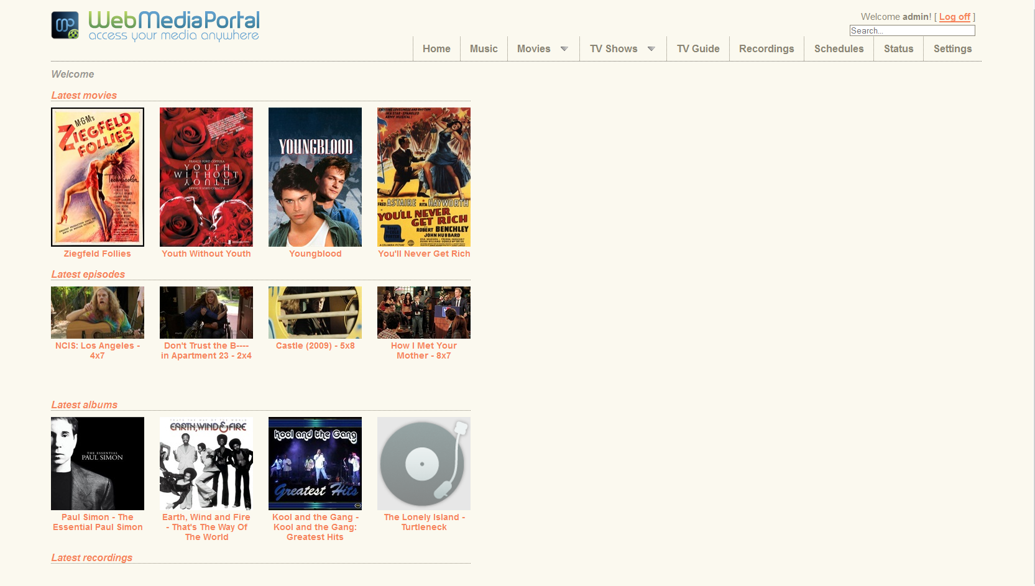Open the You'll Never Get Rich poster
Screen dimensions: 1035x586
coord(424,177)
